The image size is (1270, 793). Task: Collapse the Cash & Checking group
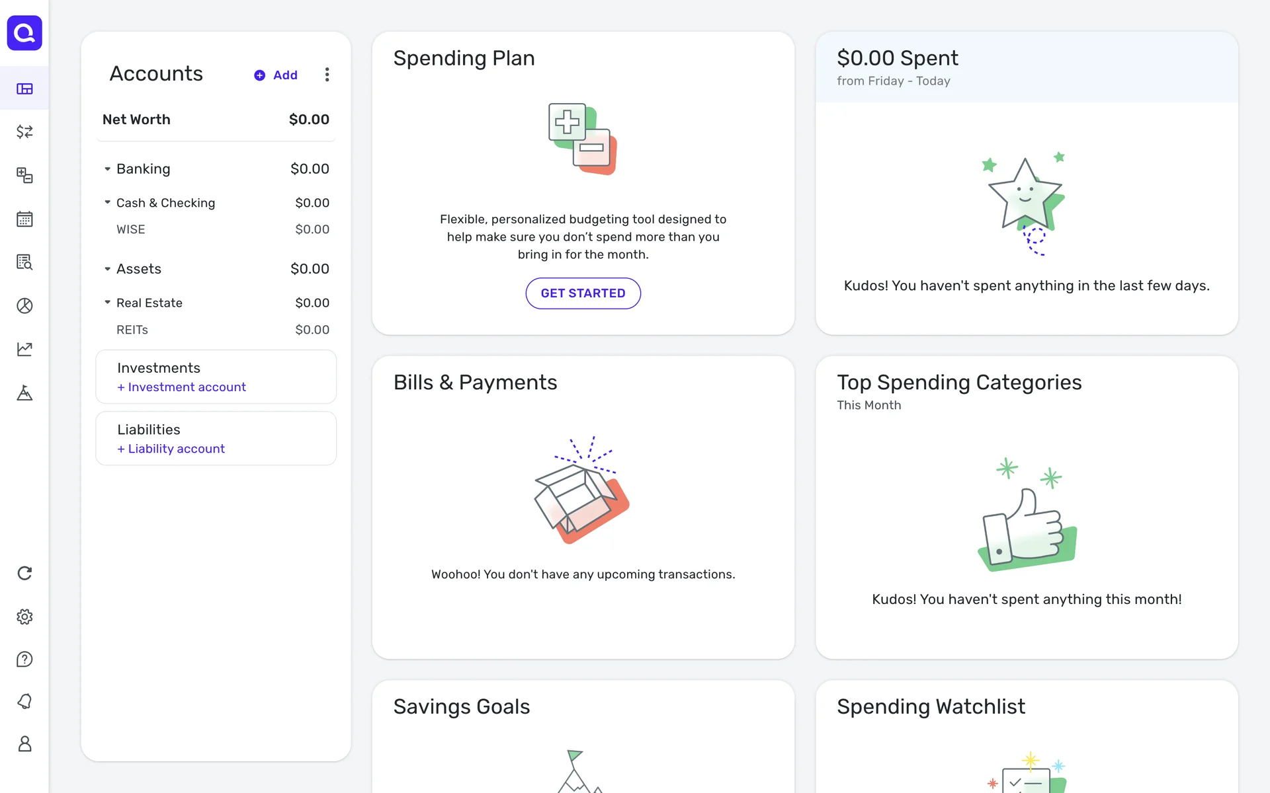(x=107, y=202)
